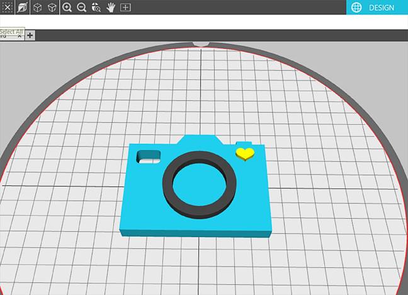This screenshot has width=408, height=295.
Task: Add a new document tab with plus
Action: [x=30, y=35]
